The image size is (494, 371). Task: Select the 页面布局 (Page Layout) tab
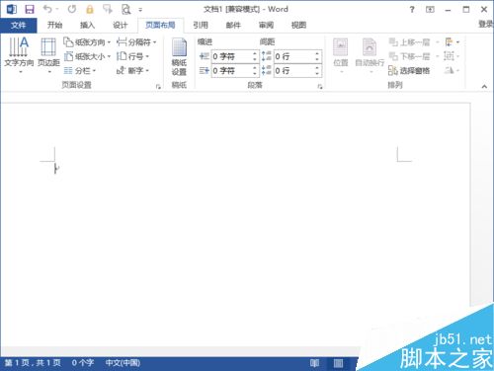point(160,25)
